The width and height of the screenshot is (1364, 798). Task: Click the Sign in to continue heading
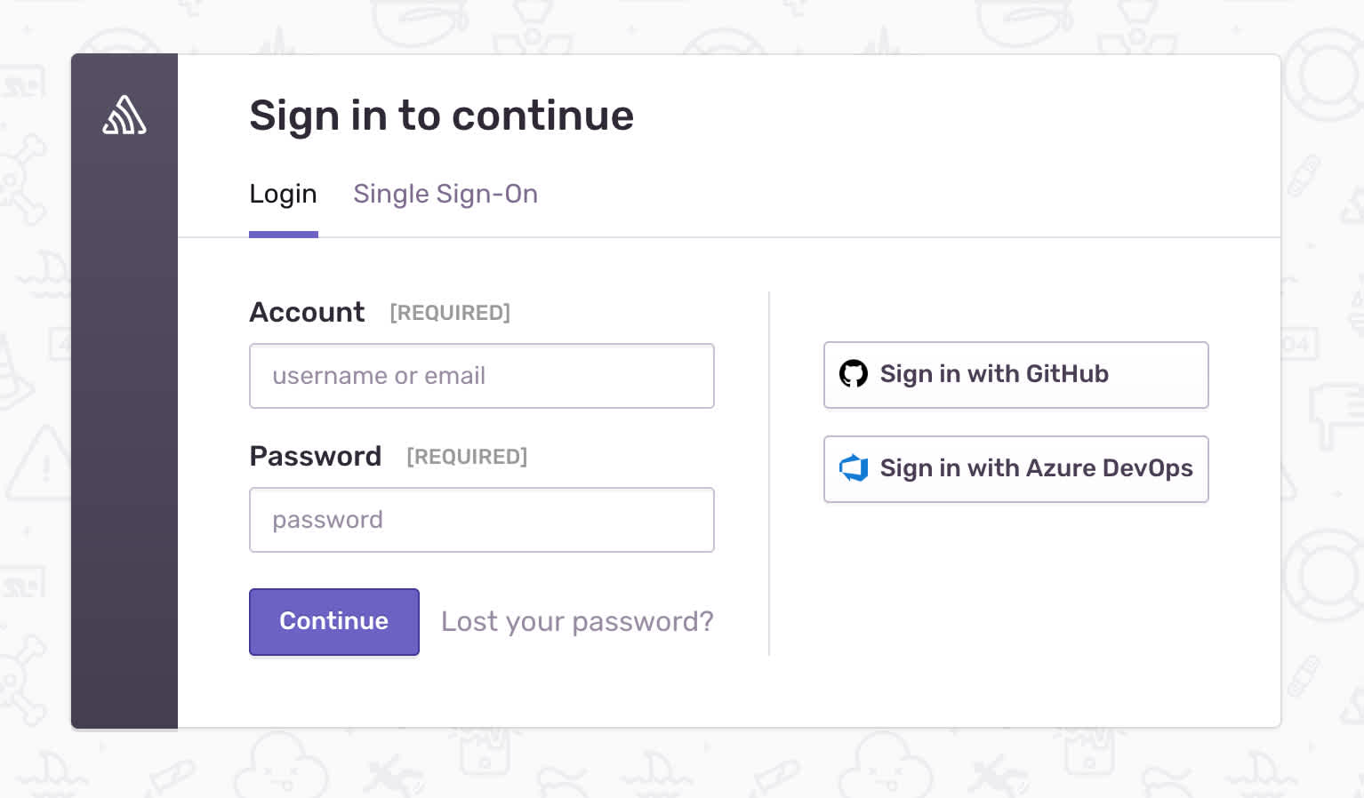click(441, 115)
